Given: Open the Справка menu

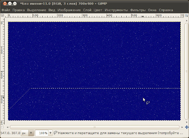Looking at the screenshot, I should [x=166, y=10].
